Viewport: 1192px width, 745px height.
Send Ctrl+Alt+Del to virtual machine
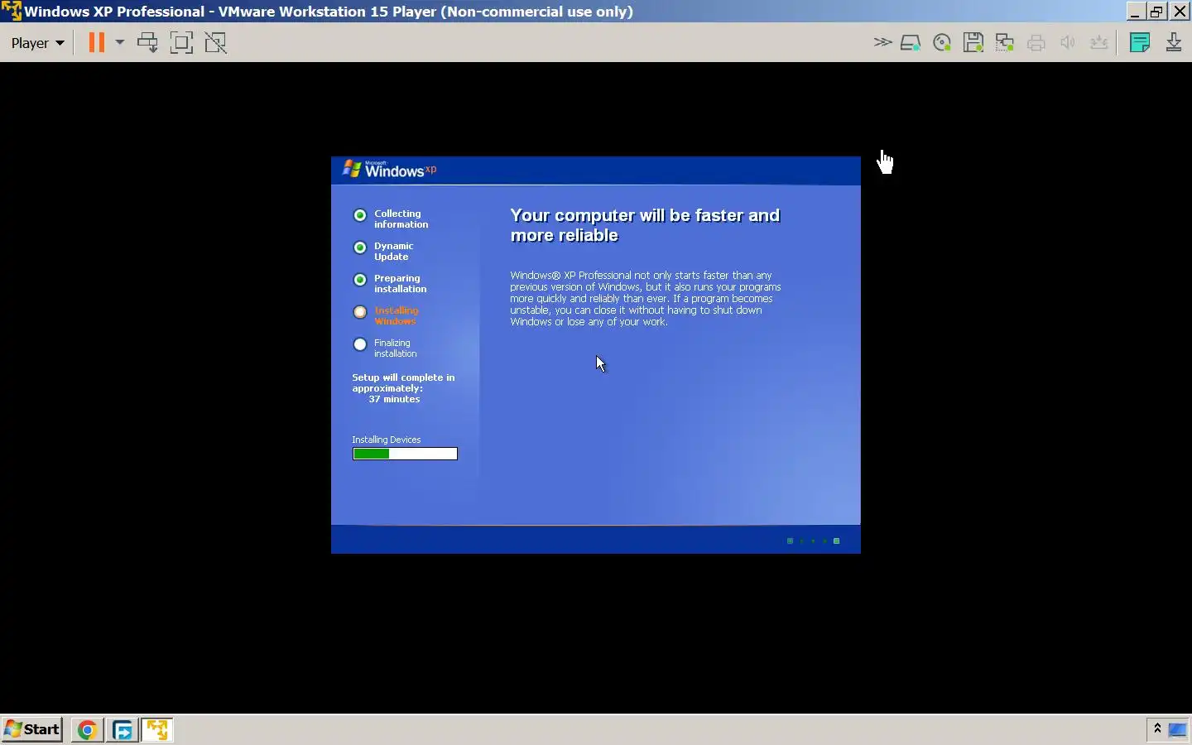(147, 42)
